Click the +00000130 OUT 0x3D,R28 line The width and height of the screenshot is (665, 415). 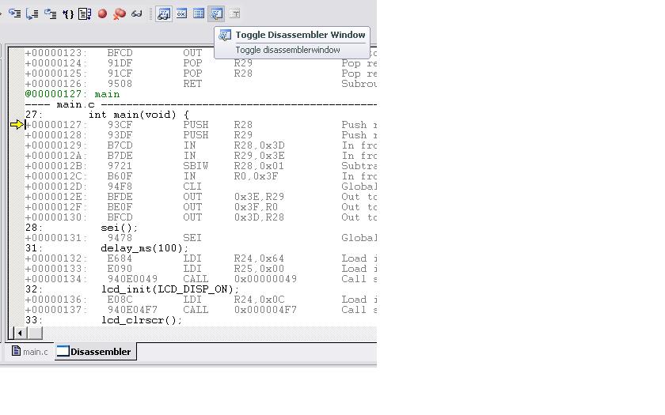pos(200,217)
